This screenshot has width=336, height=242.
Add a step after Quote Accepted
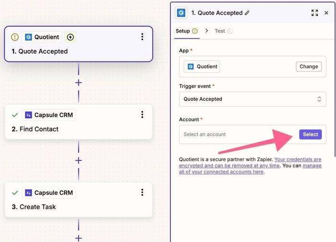(79, 83)
